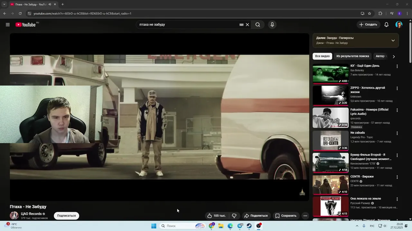The image size is (412, 231).
Task: Open the Она лежала на земле video title
Action: pyautogui.click(x=366, y=199)
